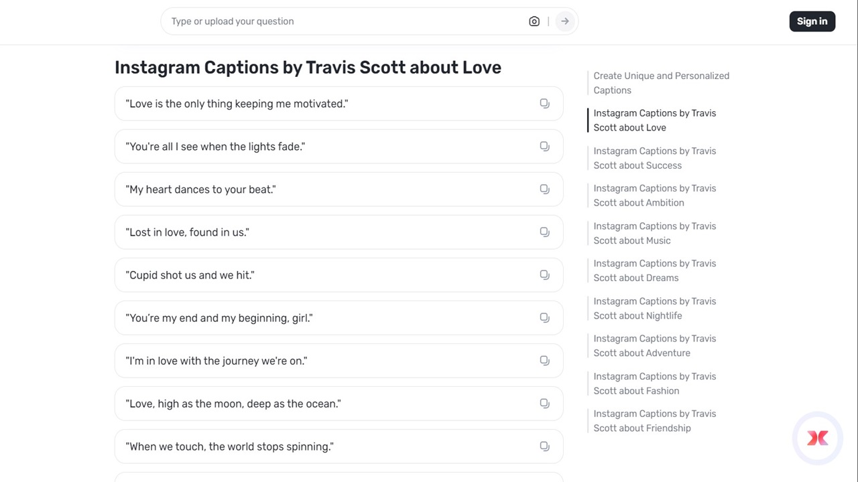Copy caption "You're all I see when the lights fade."
The width and height of the screenshot is (858, 482).
[544, 147]
